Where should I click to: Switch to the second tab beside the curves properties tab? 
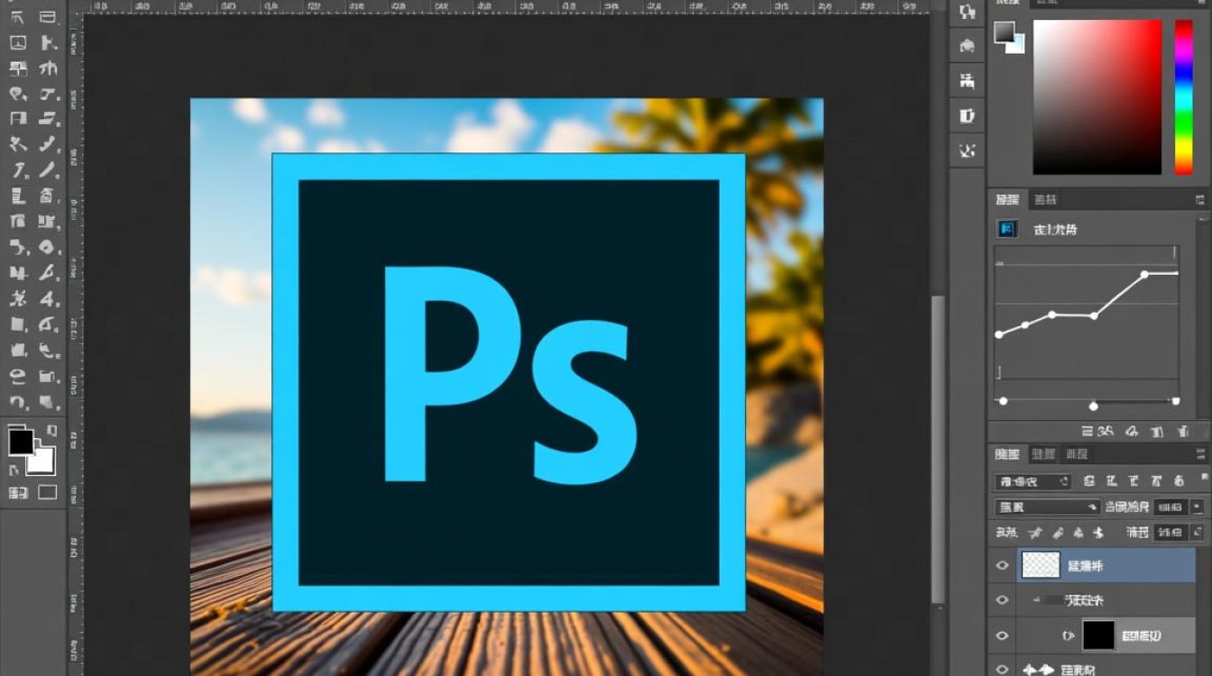[1045, 199]
